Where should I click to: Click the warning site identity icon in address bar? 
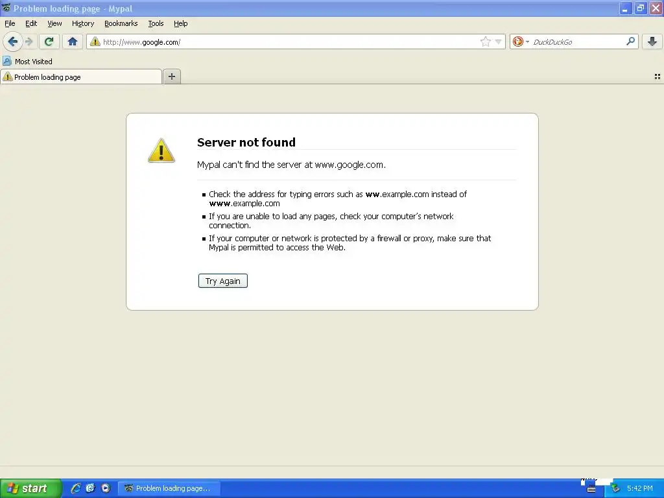pyautogui.click(x=95, y=41)
